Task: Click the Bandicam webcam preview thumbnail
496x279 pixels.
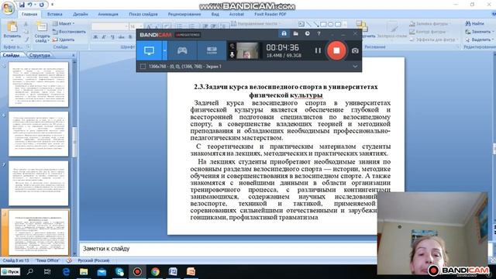Action: point(247,50)
